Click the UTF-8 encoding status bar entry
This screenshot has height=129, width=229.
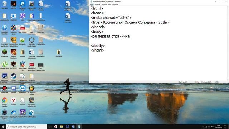tap(217, 82)
